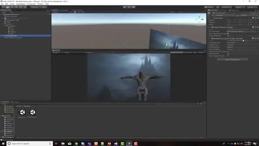Select Directional Light in the Hierarchy
Image resolution: width=259 pixels, height=146 pixels.
point(13,20)
